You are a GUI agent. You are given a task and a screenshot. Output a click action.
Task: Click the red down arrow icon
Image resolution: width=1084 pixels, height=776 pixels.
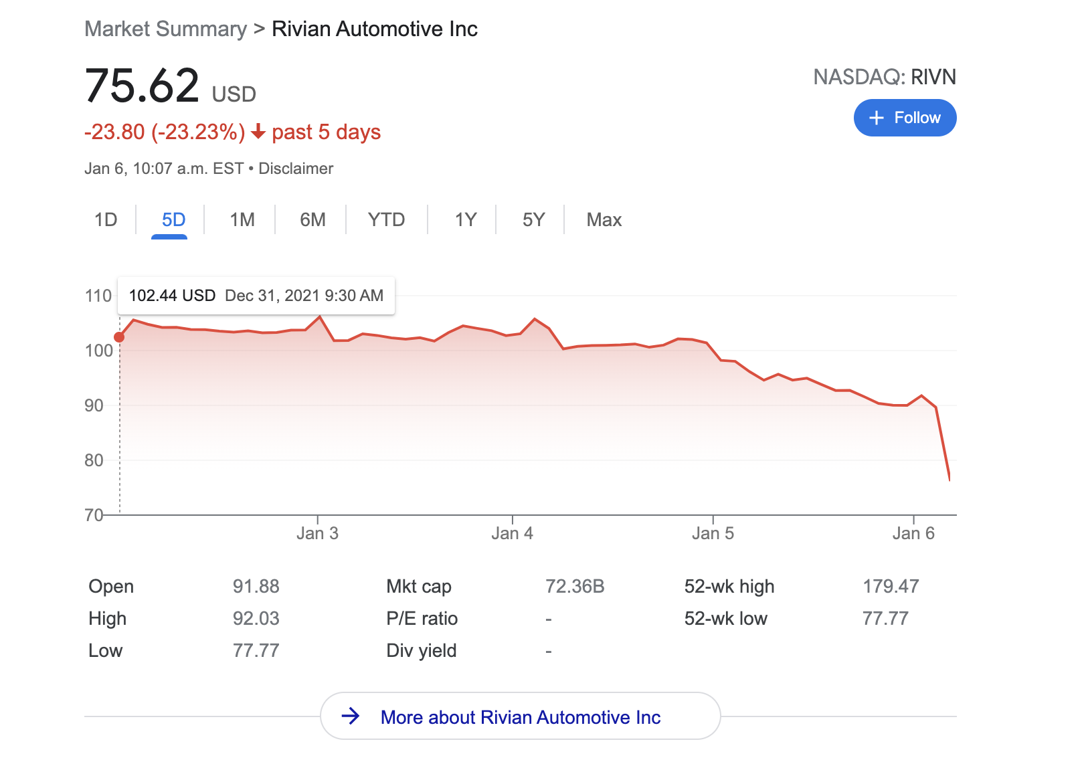tap(258, 132)
